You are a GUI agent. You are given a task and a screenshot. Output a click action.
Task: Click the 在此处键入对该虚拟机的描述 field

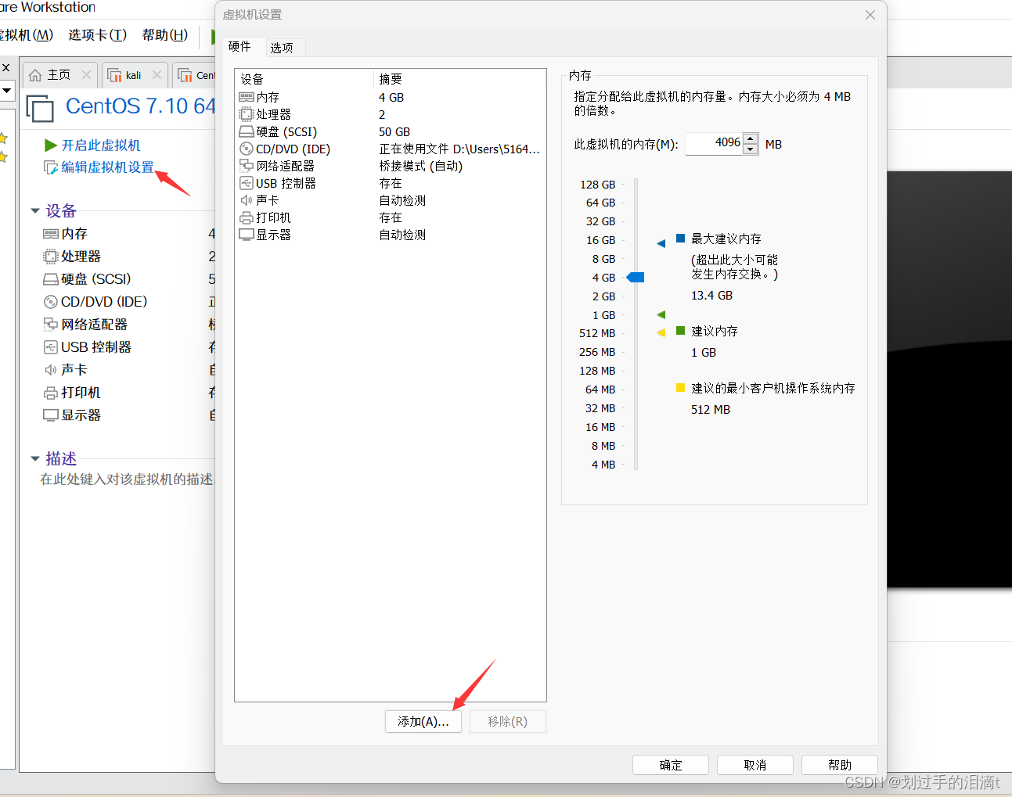(127, 479)
